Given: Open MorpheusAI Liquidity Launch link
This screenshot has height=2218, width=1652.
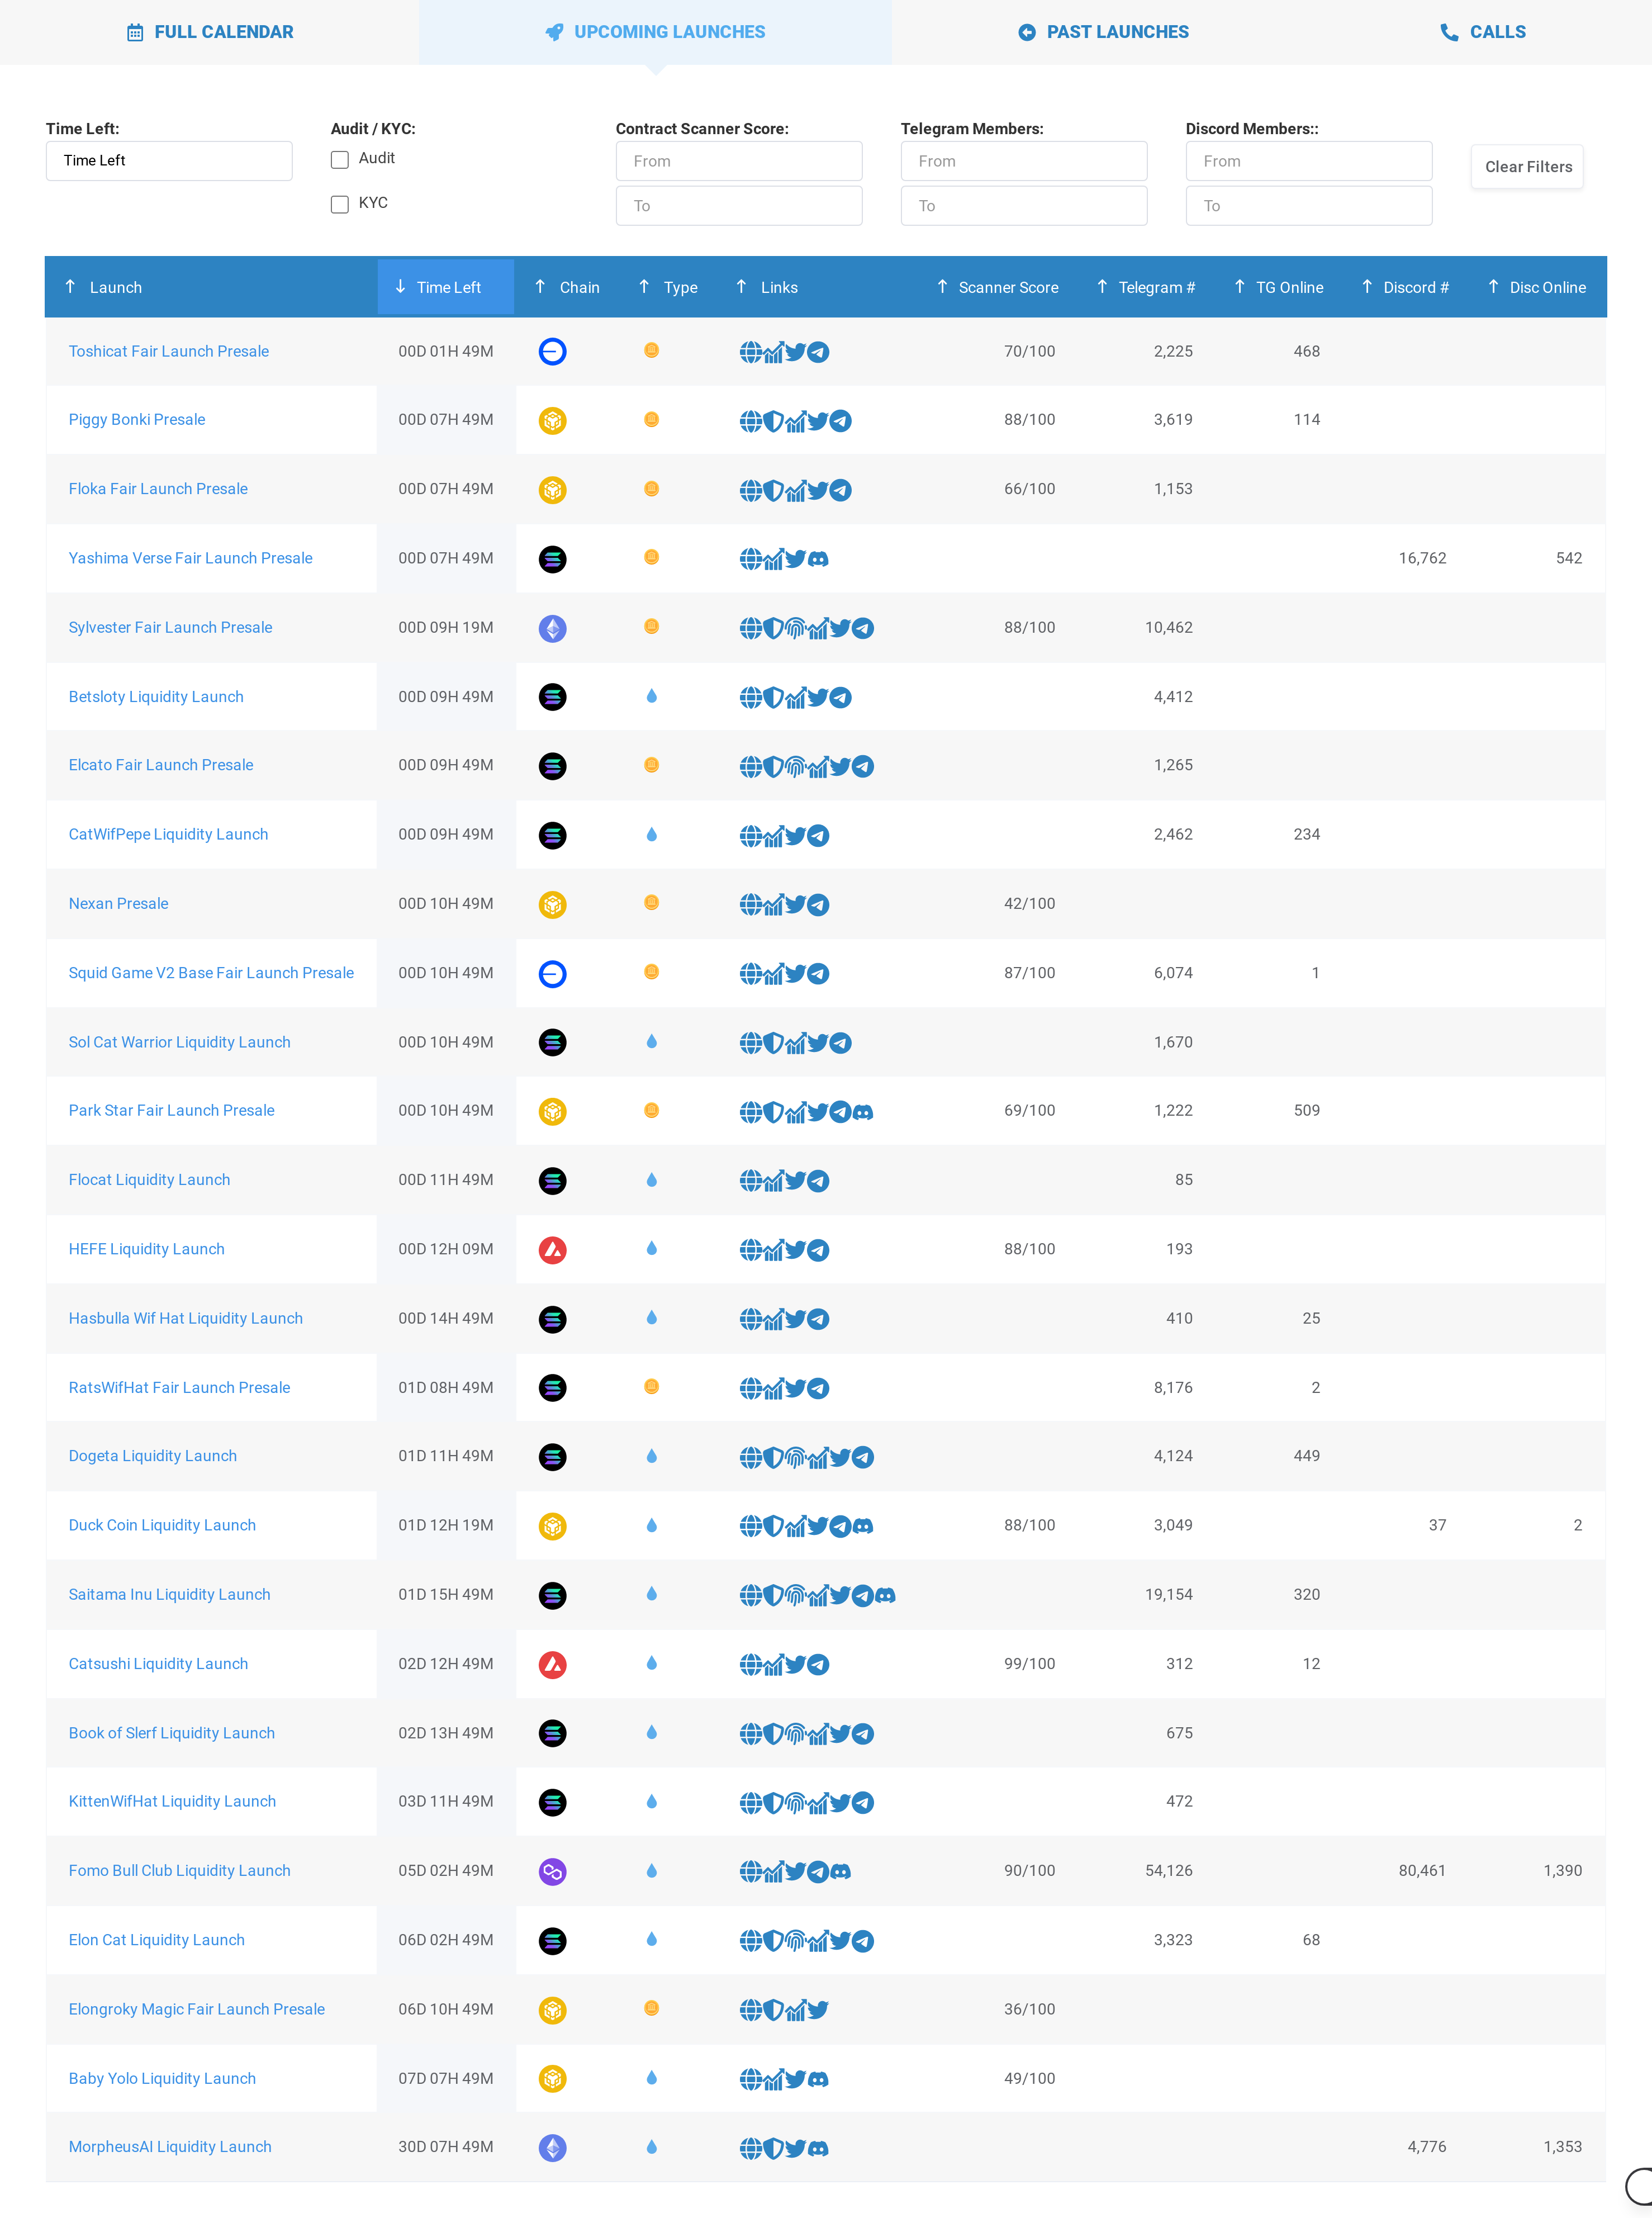Looking at the screenshot, I should coord(170,2147).
